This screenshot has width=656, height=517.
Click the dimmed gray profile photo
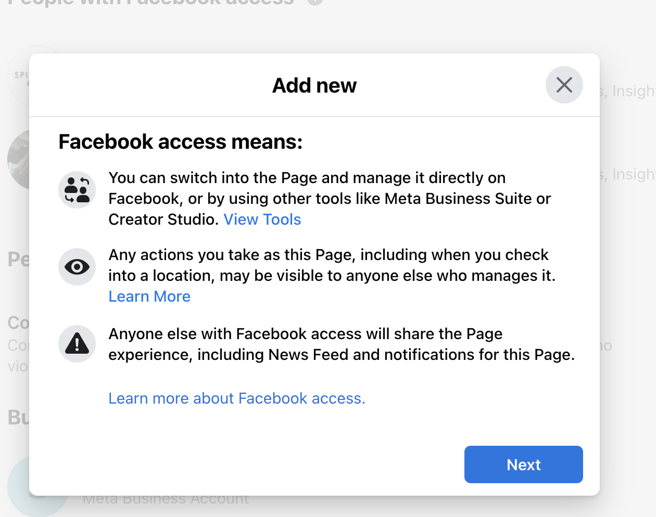18,160
